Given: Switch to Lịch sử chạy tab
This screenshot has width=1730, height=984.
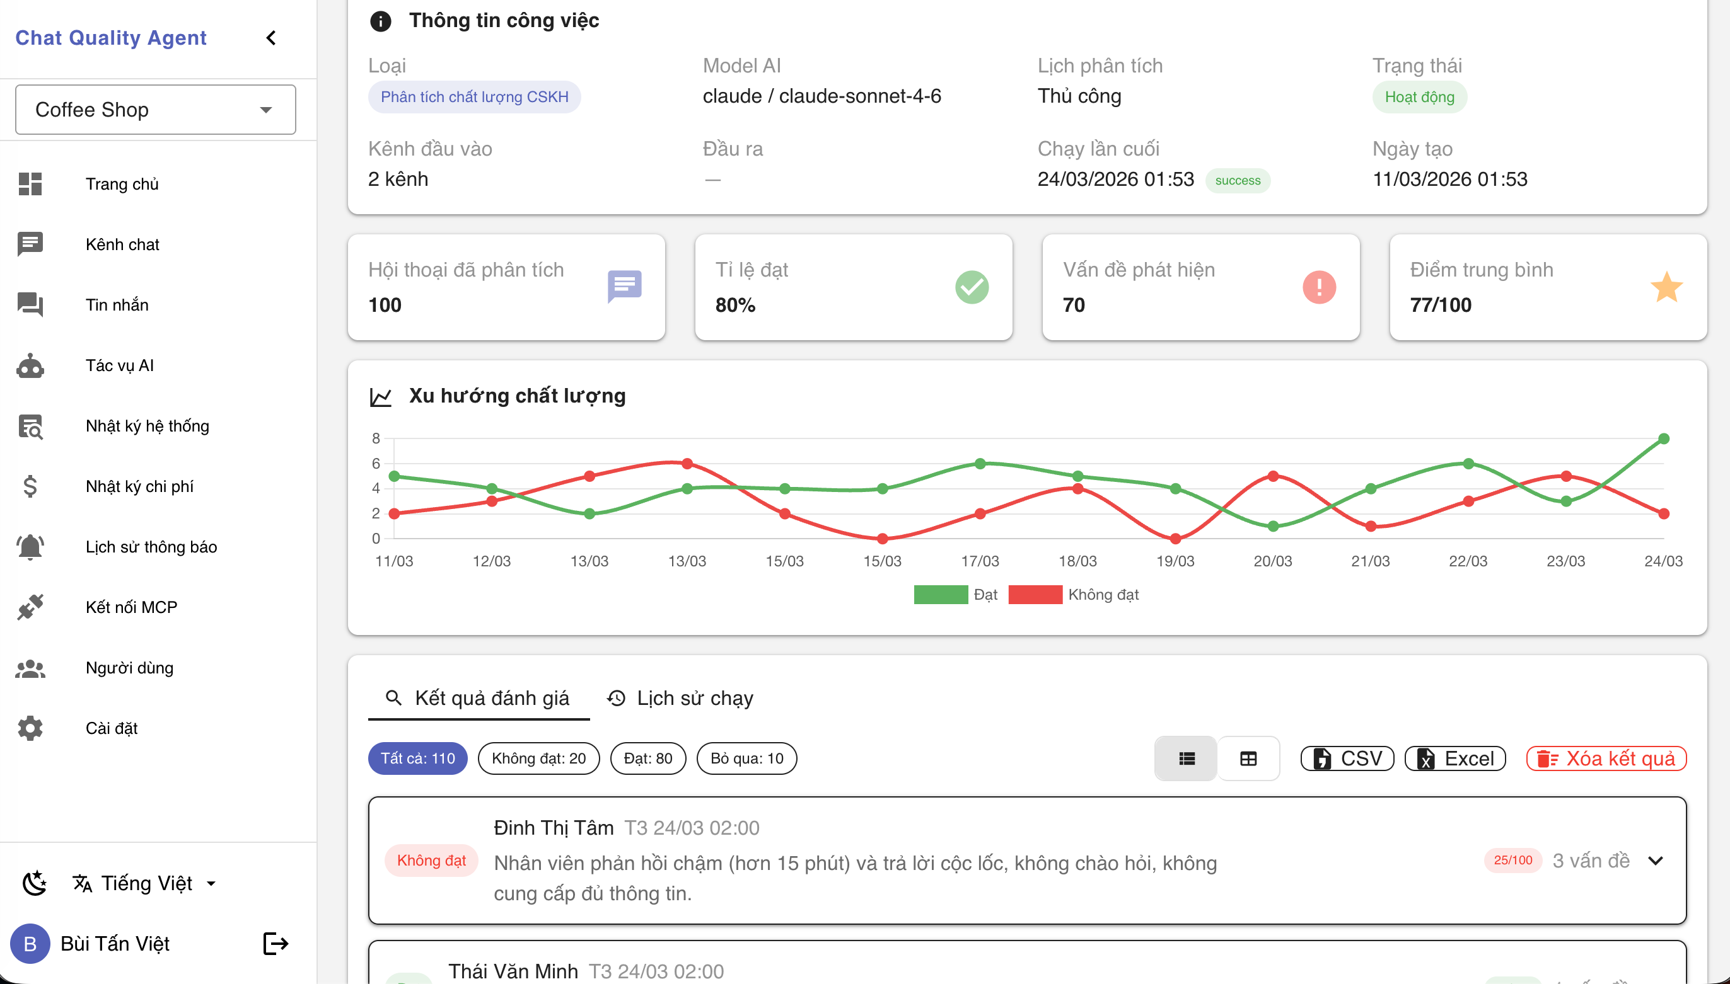Looking at the screenshot, I should 680,698.
